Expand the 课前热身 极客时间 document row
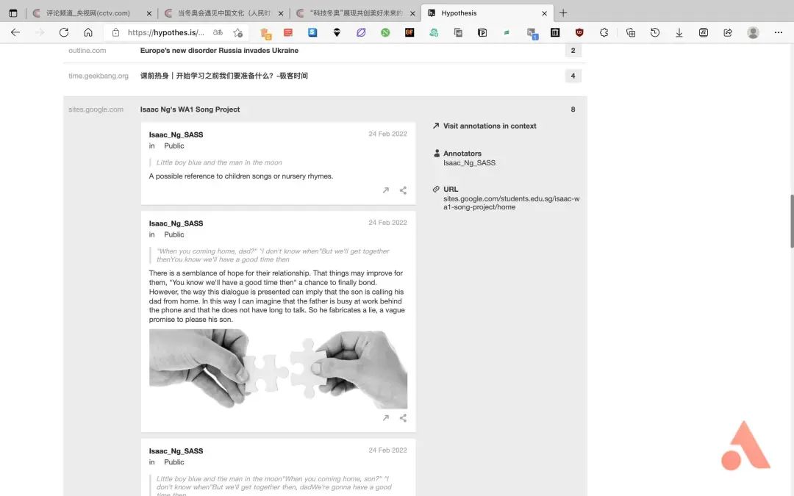This screenshot has width=794, height=496. 223,76
